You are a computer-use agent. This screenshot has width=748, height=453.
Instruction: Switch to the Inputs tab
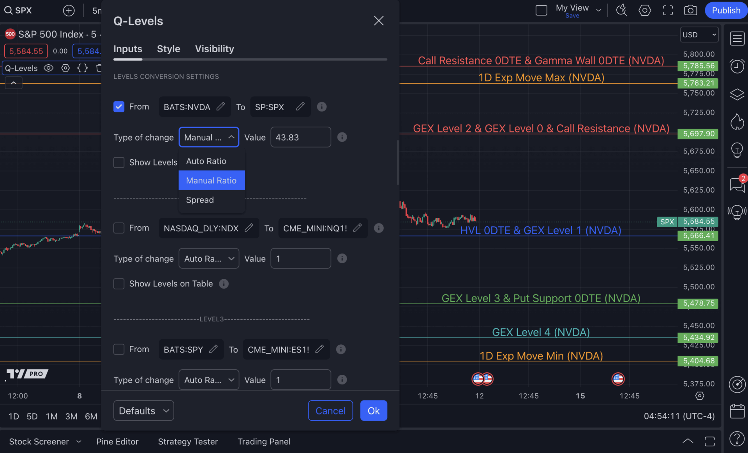point(128,49)
